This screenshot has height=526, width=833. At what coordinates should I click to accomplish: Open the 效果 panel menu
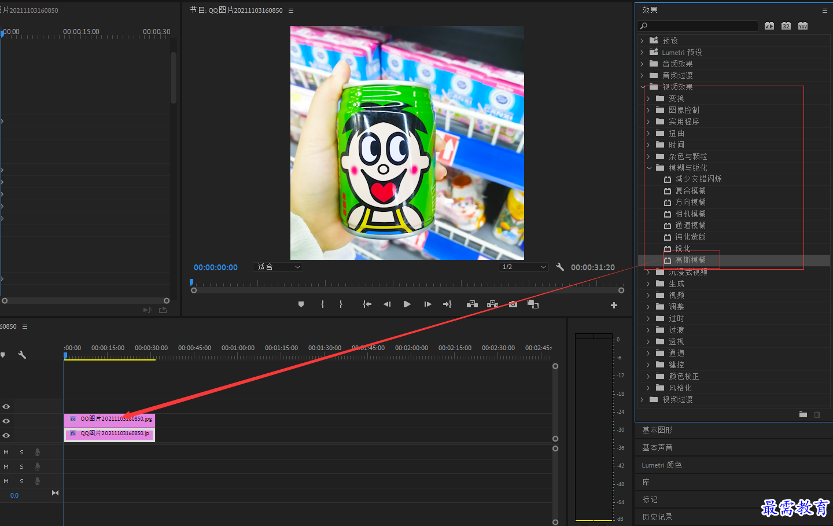pyautogui.click(x=825, y=10)
